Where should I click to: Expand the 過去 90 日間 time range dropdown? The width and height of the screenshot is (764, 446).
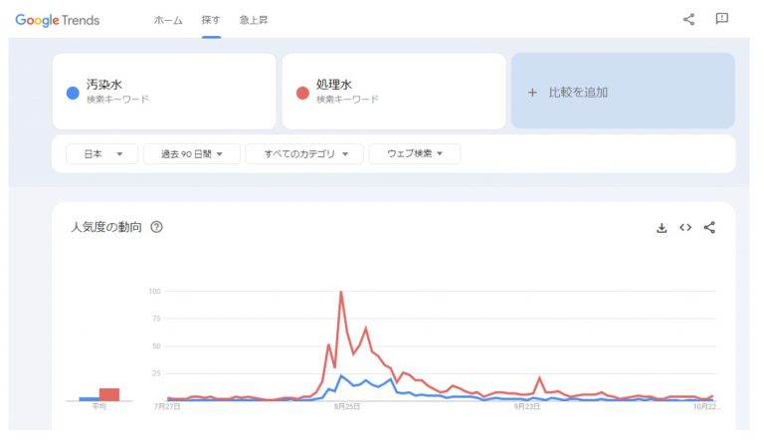(191, 154)
